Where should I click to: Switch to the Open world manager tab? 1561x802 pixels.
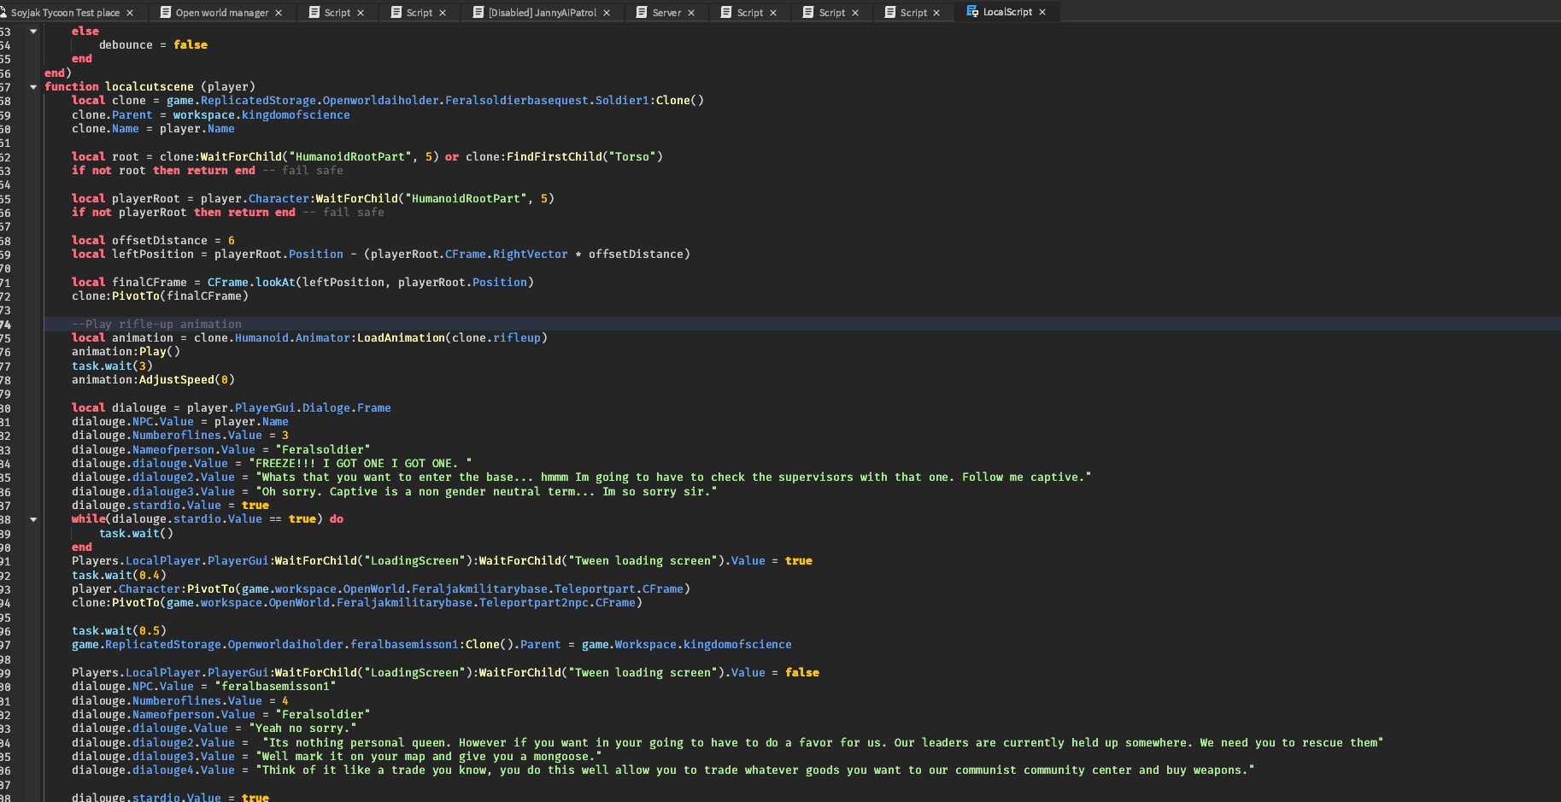coord(222,13)
